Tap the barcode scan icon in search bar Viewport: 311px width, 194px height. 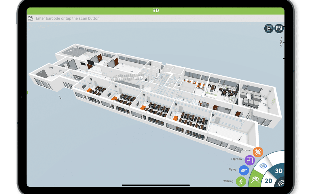31,18
